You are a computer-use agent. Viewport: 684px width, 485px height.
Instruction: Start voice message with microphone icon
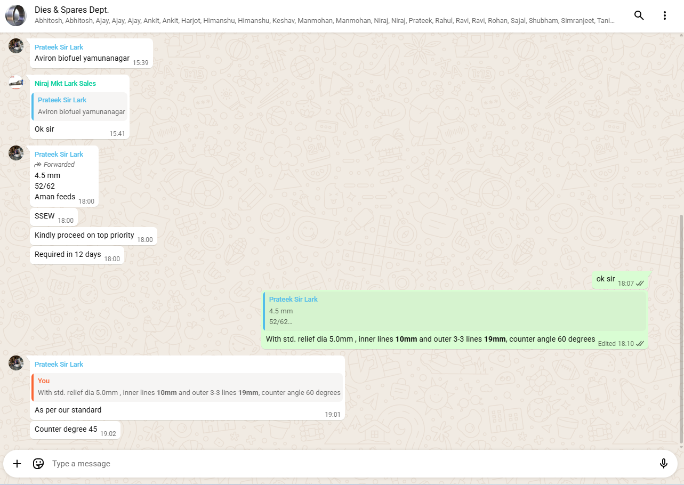[x=663, y=464]
